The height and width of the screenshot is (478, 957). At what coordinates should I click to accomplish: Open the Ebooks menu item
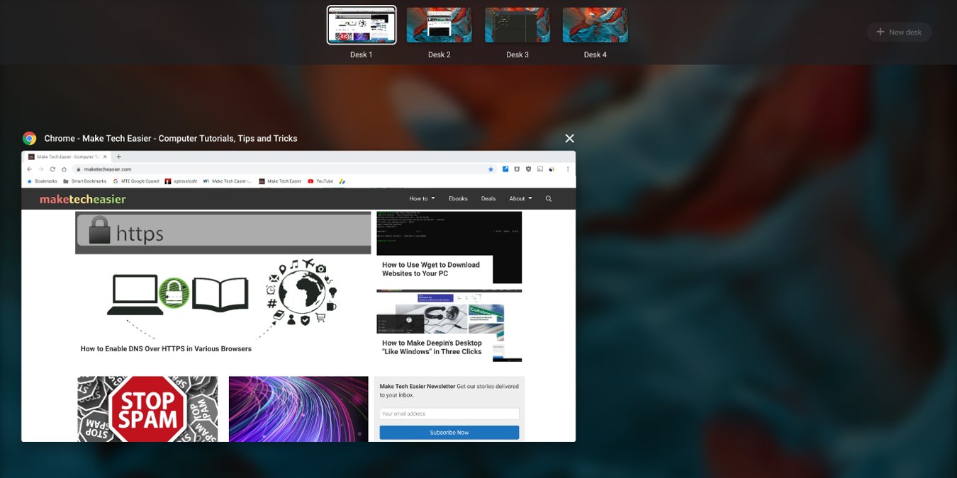457,198
